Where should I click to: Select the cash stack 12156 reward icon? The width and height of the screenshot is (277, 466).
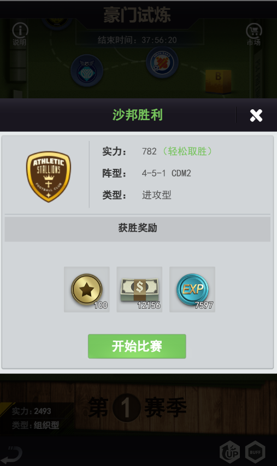tap(139, 290)
